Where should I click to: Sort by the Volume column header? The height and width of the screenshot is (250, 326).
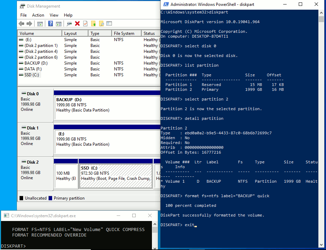[40, 33]
